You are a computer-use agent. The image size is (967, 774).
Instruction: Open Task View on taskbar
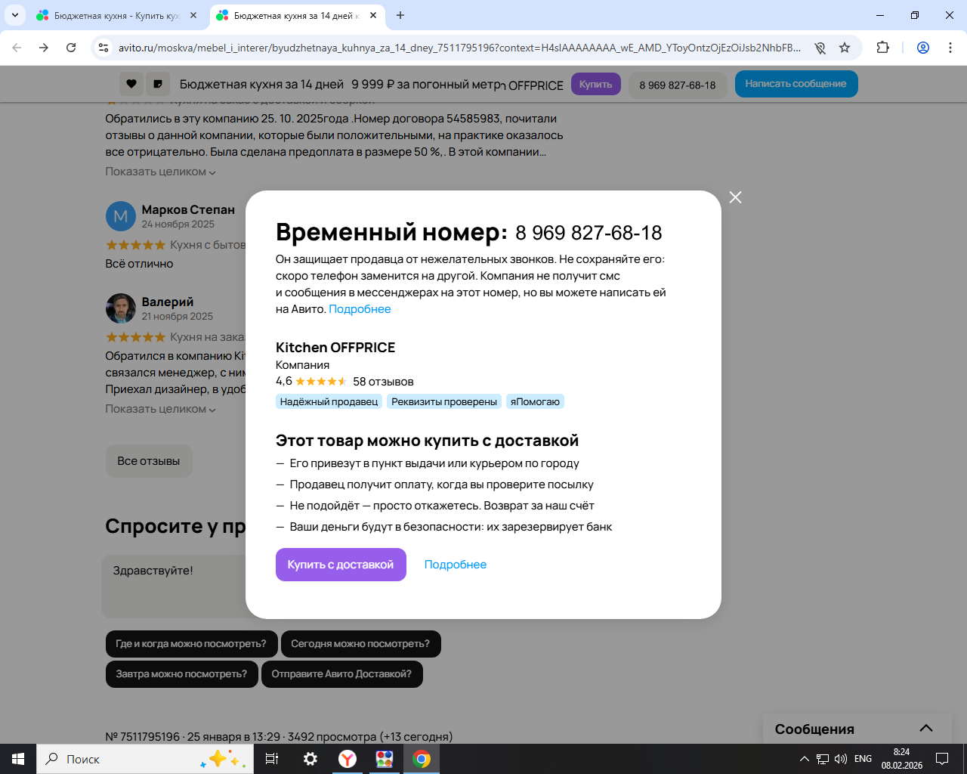[272, 759]
